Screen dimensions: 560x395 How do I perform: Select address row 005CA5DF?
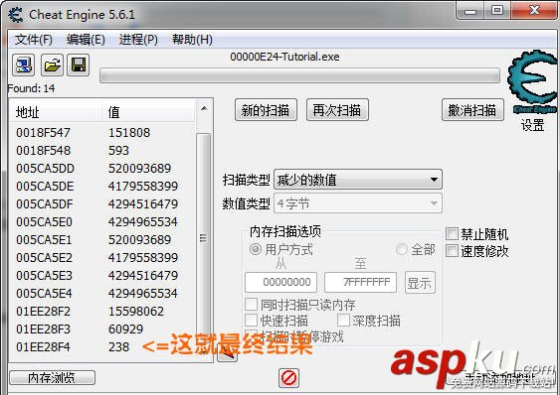[102, 203]
